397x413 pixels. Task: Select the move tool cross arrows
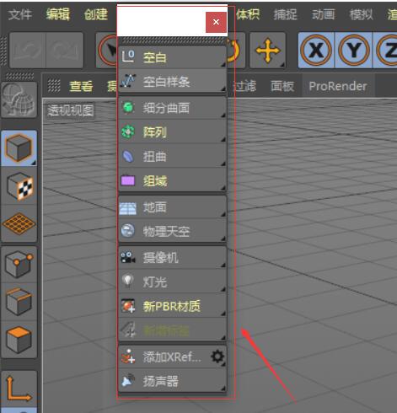267,51
